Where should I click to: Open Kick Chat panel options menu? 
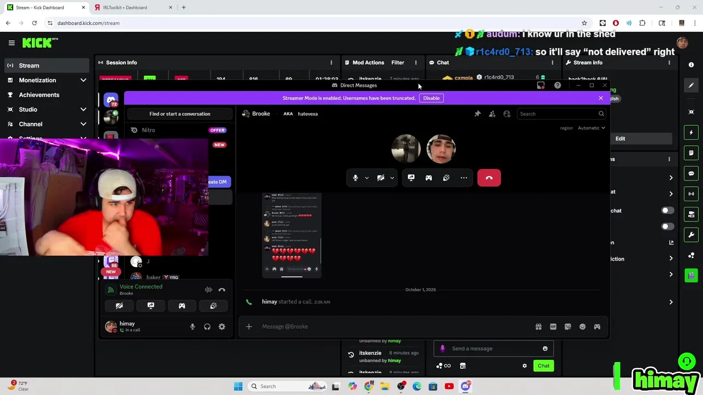(x=553, y=63)
